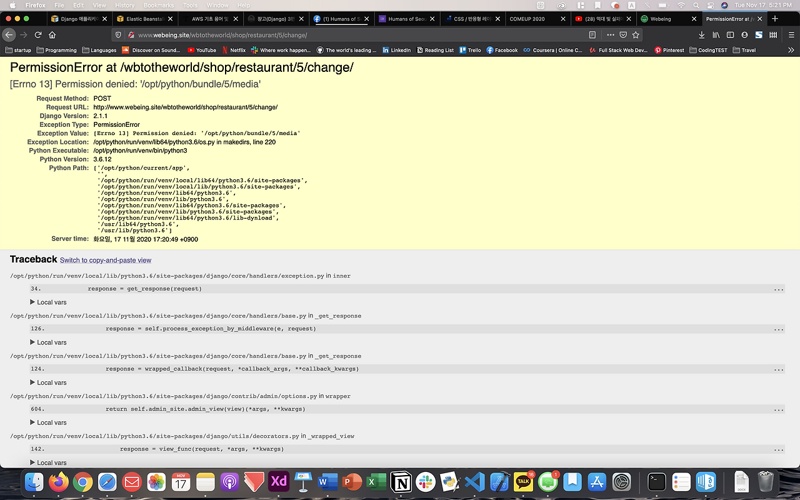The image size is (800, 500).
Task: Open Visual Studio Code from the Dock
Action: [474, 481]
